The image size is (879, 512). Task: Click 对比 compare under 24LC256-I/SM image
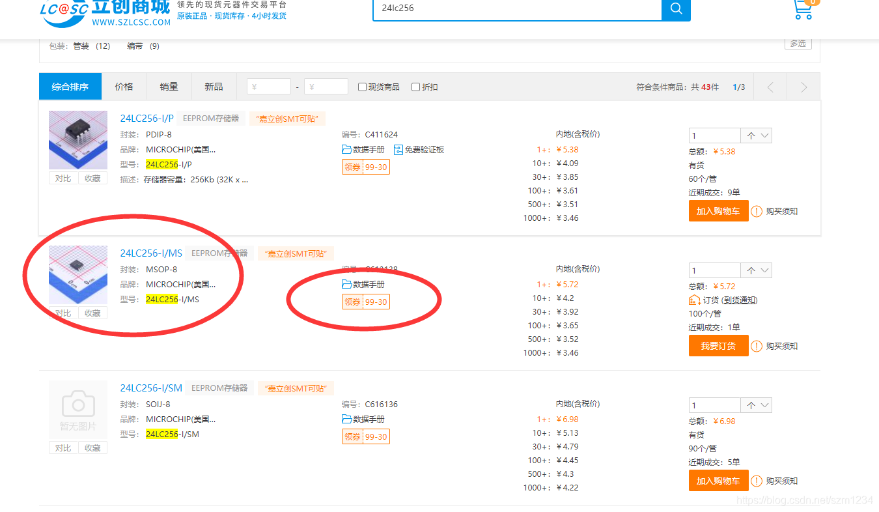[63, 448]
